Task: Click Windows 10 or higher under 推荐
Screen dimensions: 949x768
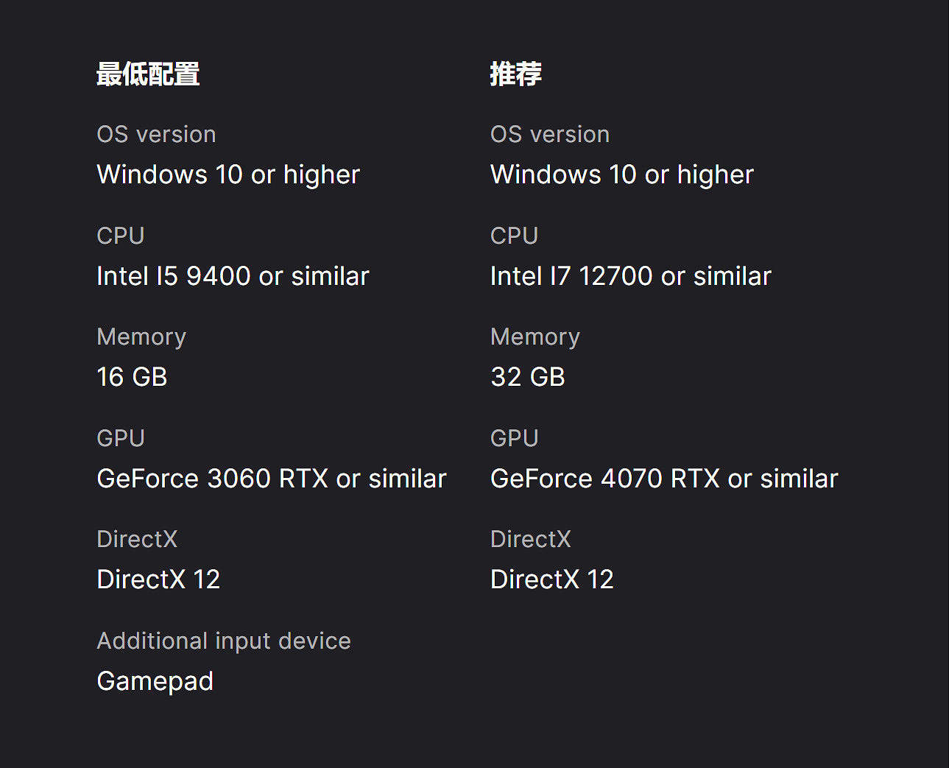Action: [622, 175]
